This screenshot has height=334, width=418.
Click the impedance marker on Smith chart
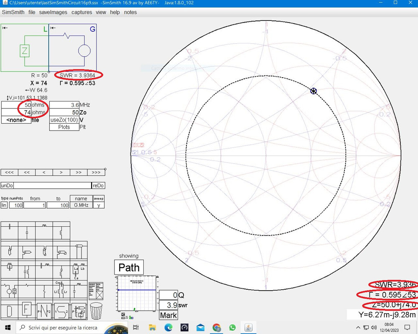point(313,91)
